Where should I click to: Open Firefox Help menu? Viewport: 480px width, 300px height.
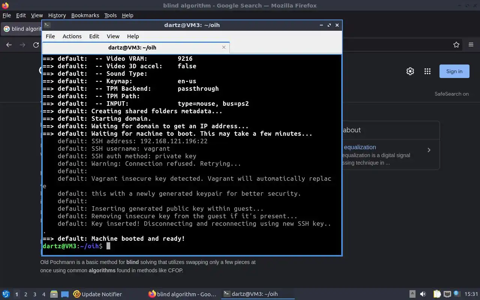(x=127, y=15)
